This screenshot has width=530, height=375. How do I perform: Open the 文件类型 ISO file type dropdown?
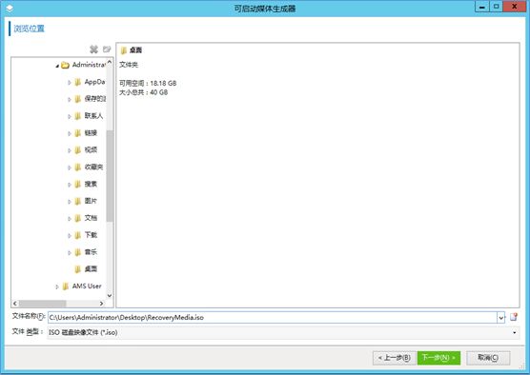tap(514, 332)
